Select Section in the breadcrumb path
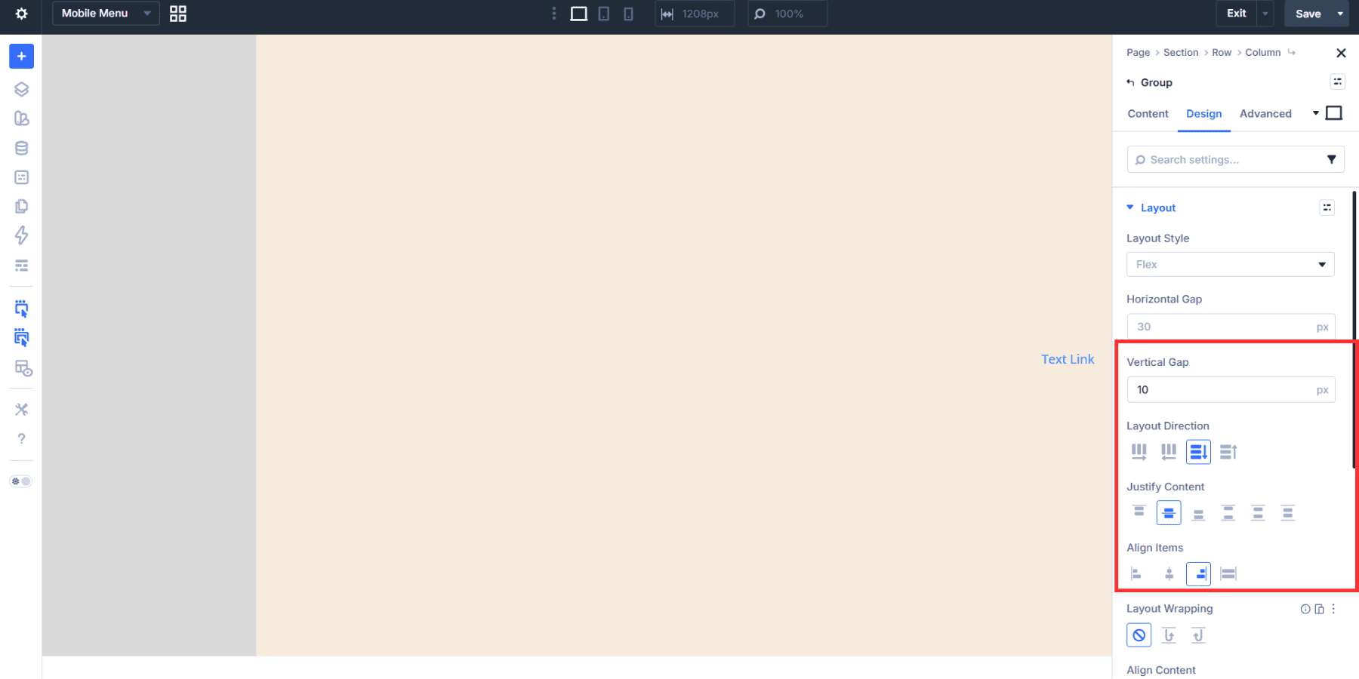The width and height of the screenshot is (1359, 679). [1180, 52]
